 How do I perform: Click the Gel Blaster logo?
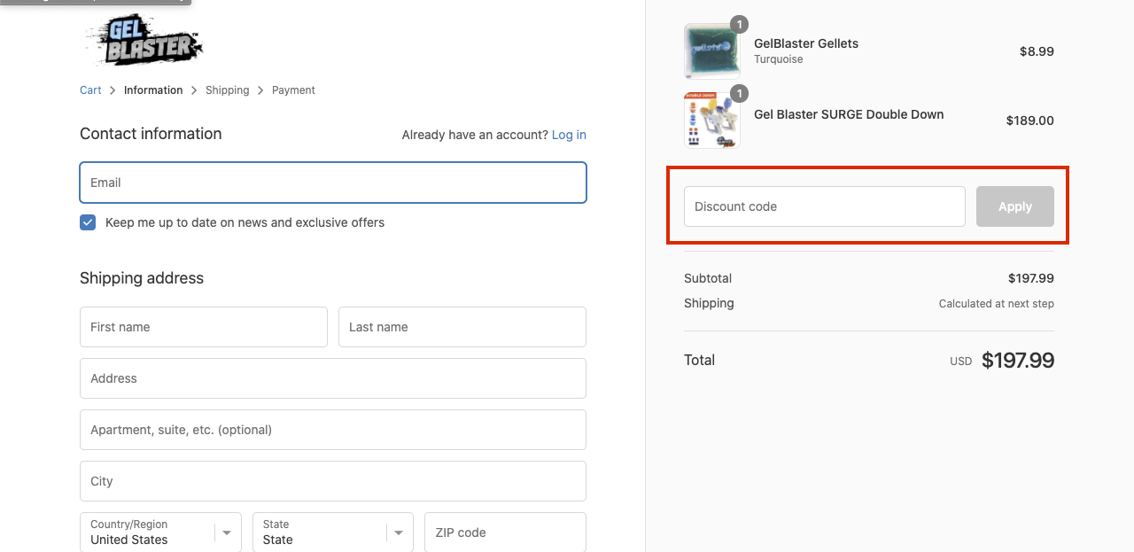click(x=144, y=42)
